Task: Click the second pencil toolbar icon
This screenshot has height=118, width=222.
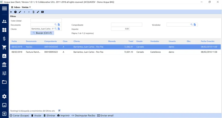Action: (x=38, y=12)
